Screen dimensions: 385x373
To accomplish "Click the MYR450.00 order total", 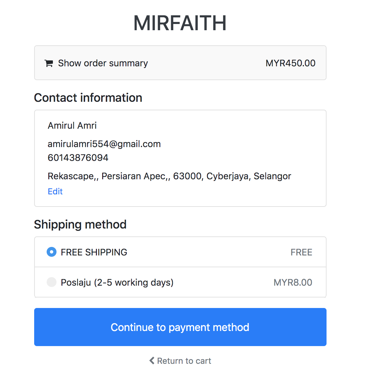I will tap(290, 63).
